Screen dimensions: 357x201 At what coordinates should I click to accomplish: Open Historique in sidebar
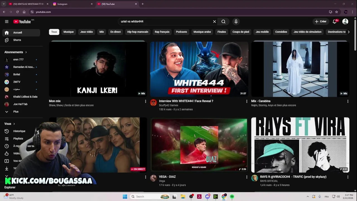(x=21, y=131)
